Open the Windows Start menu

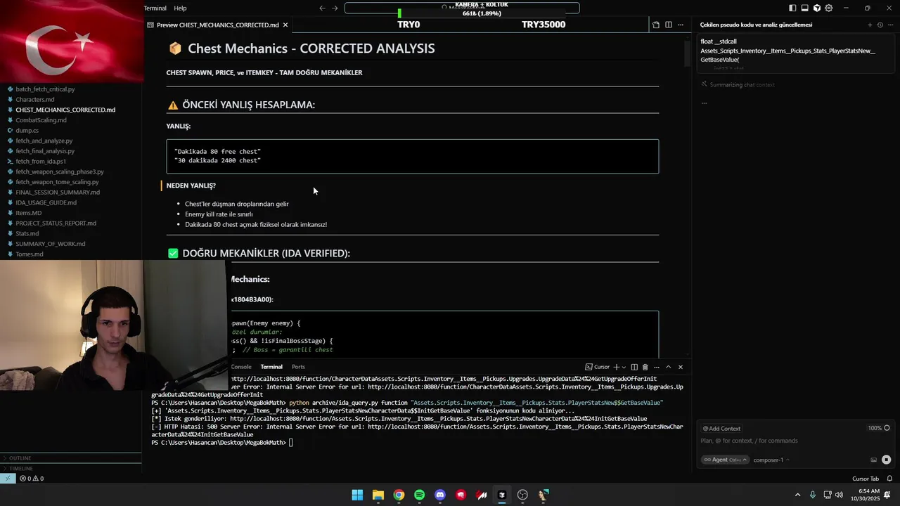[x=357, y=495]
